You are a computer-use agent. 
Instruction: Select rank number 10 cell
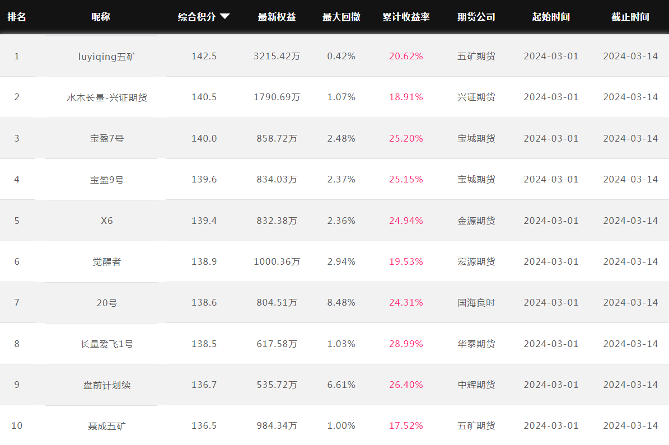pos(17,426)
